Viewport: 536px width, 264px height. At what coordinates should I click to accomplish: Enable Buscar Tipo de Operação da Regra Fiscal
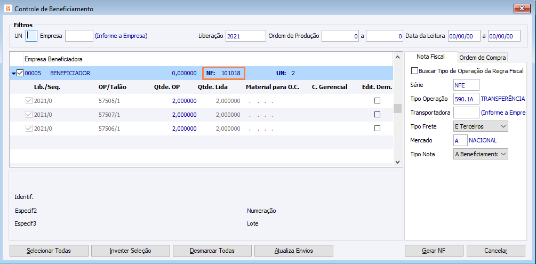(414, 71)
